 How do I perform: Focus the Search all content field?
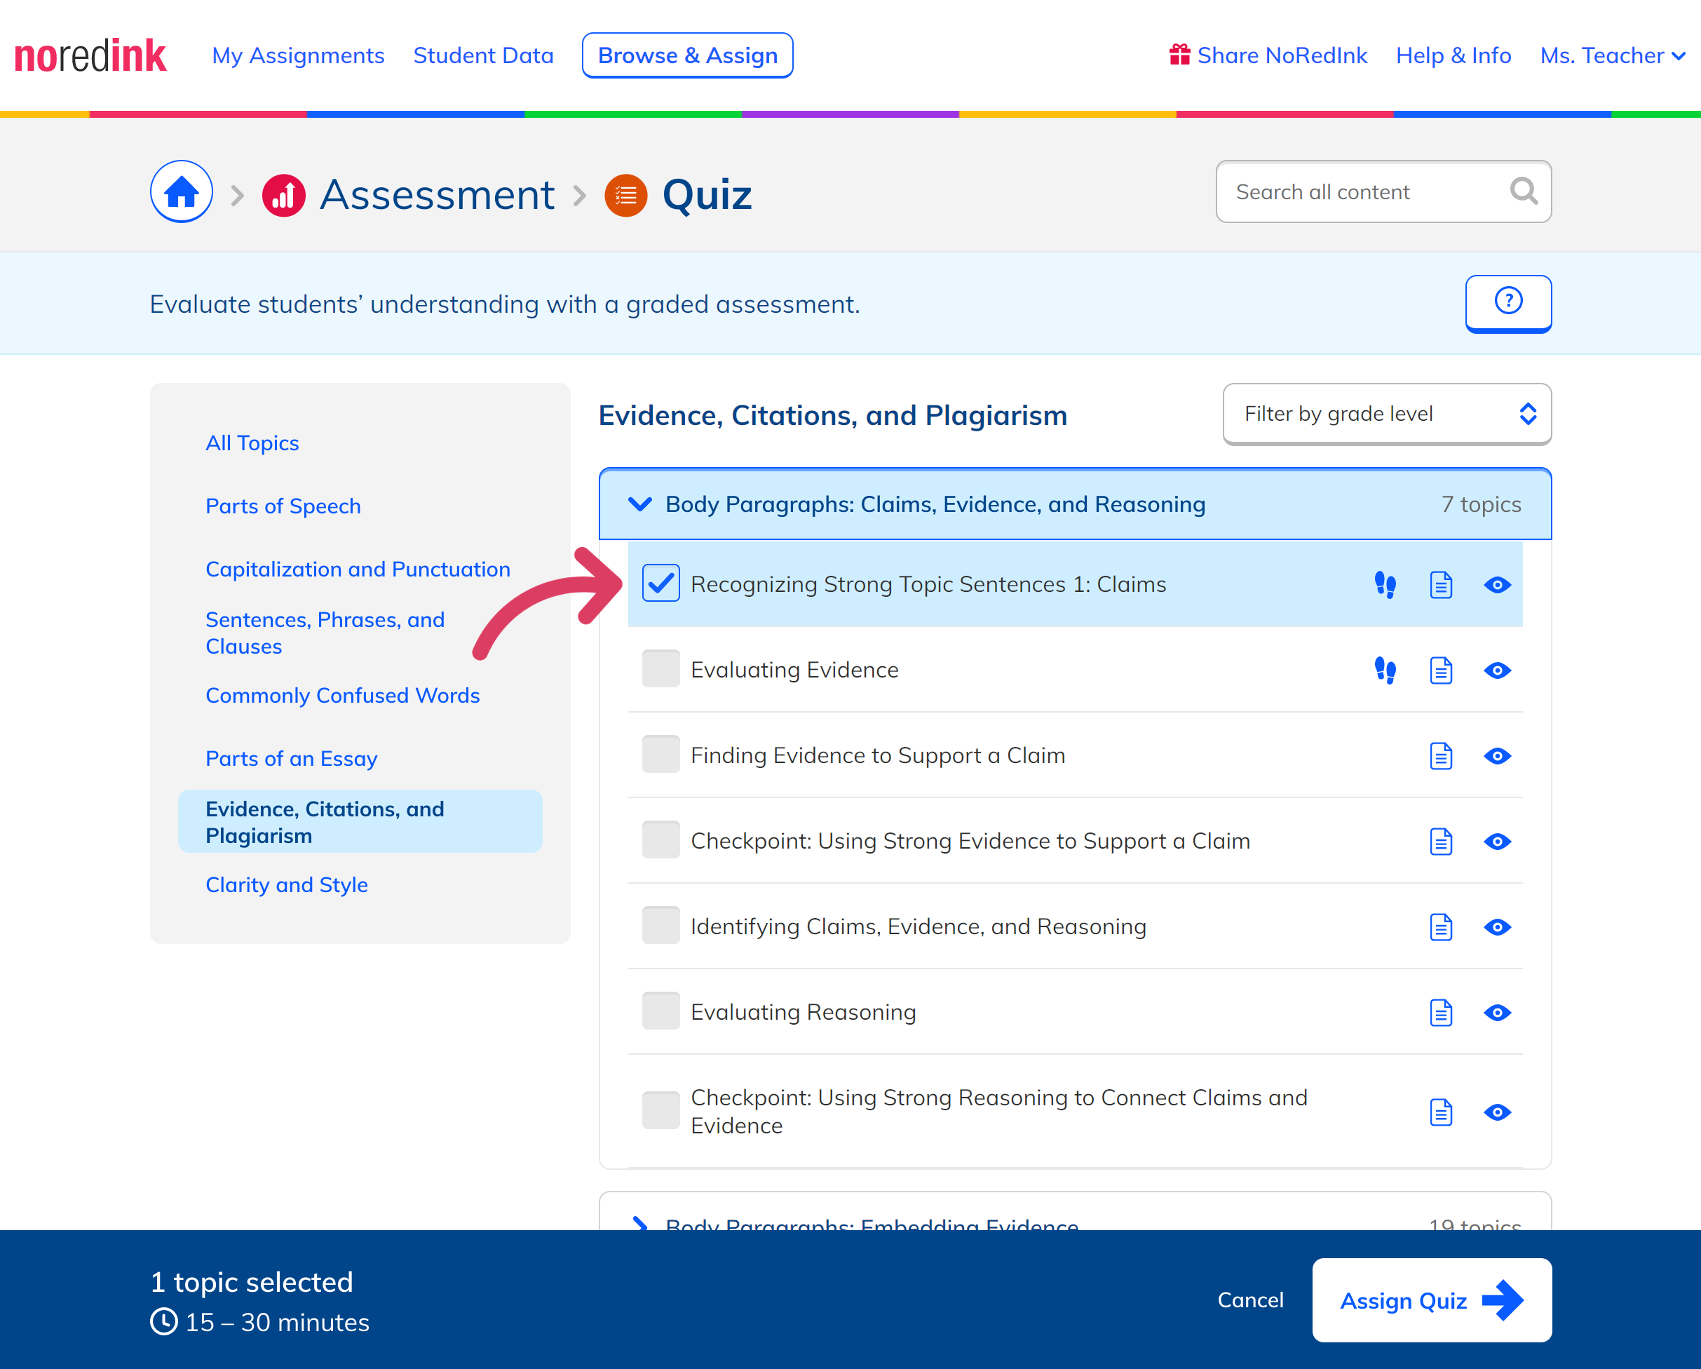click(x=1383, y=191)
